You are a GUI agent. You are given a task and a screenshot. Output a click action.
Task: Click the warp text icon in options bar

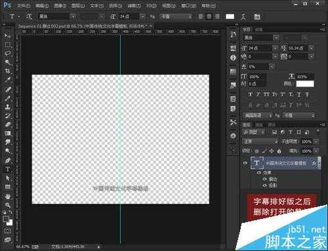pos(243,16)
